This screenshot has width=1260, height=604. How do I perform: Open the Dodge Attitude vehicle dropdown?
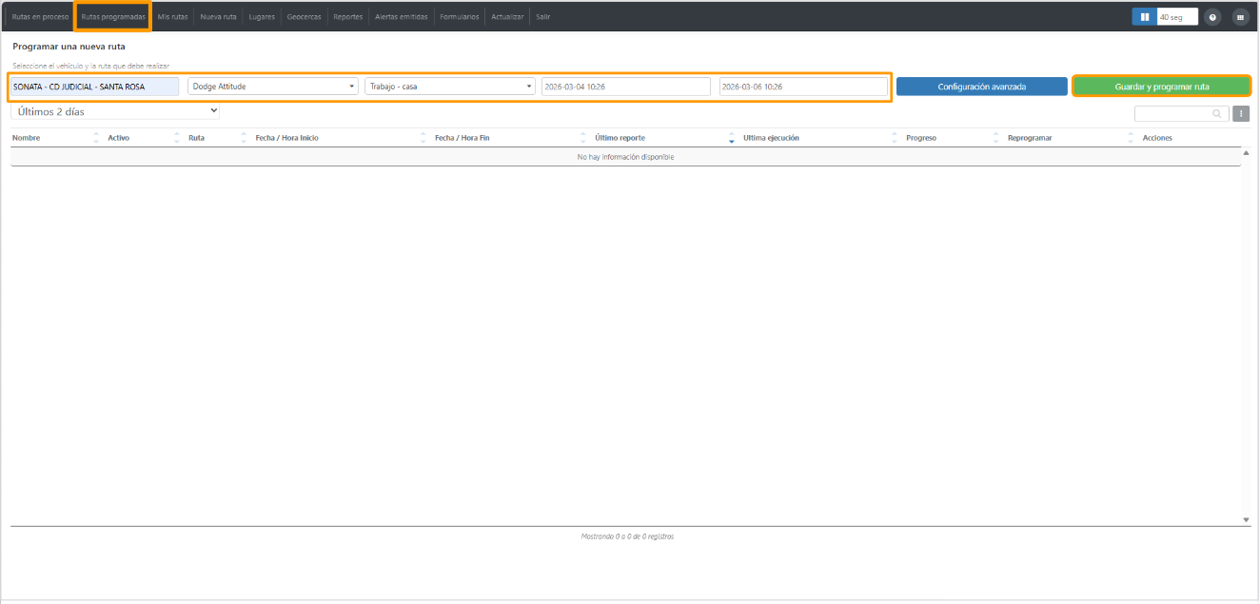click(273, 87)
